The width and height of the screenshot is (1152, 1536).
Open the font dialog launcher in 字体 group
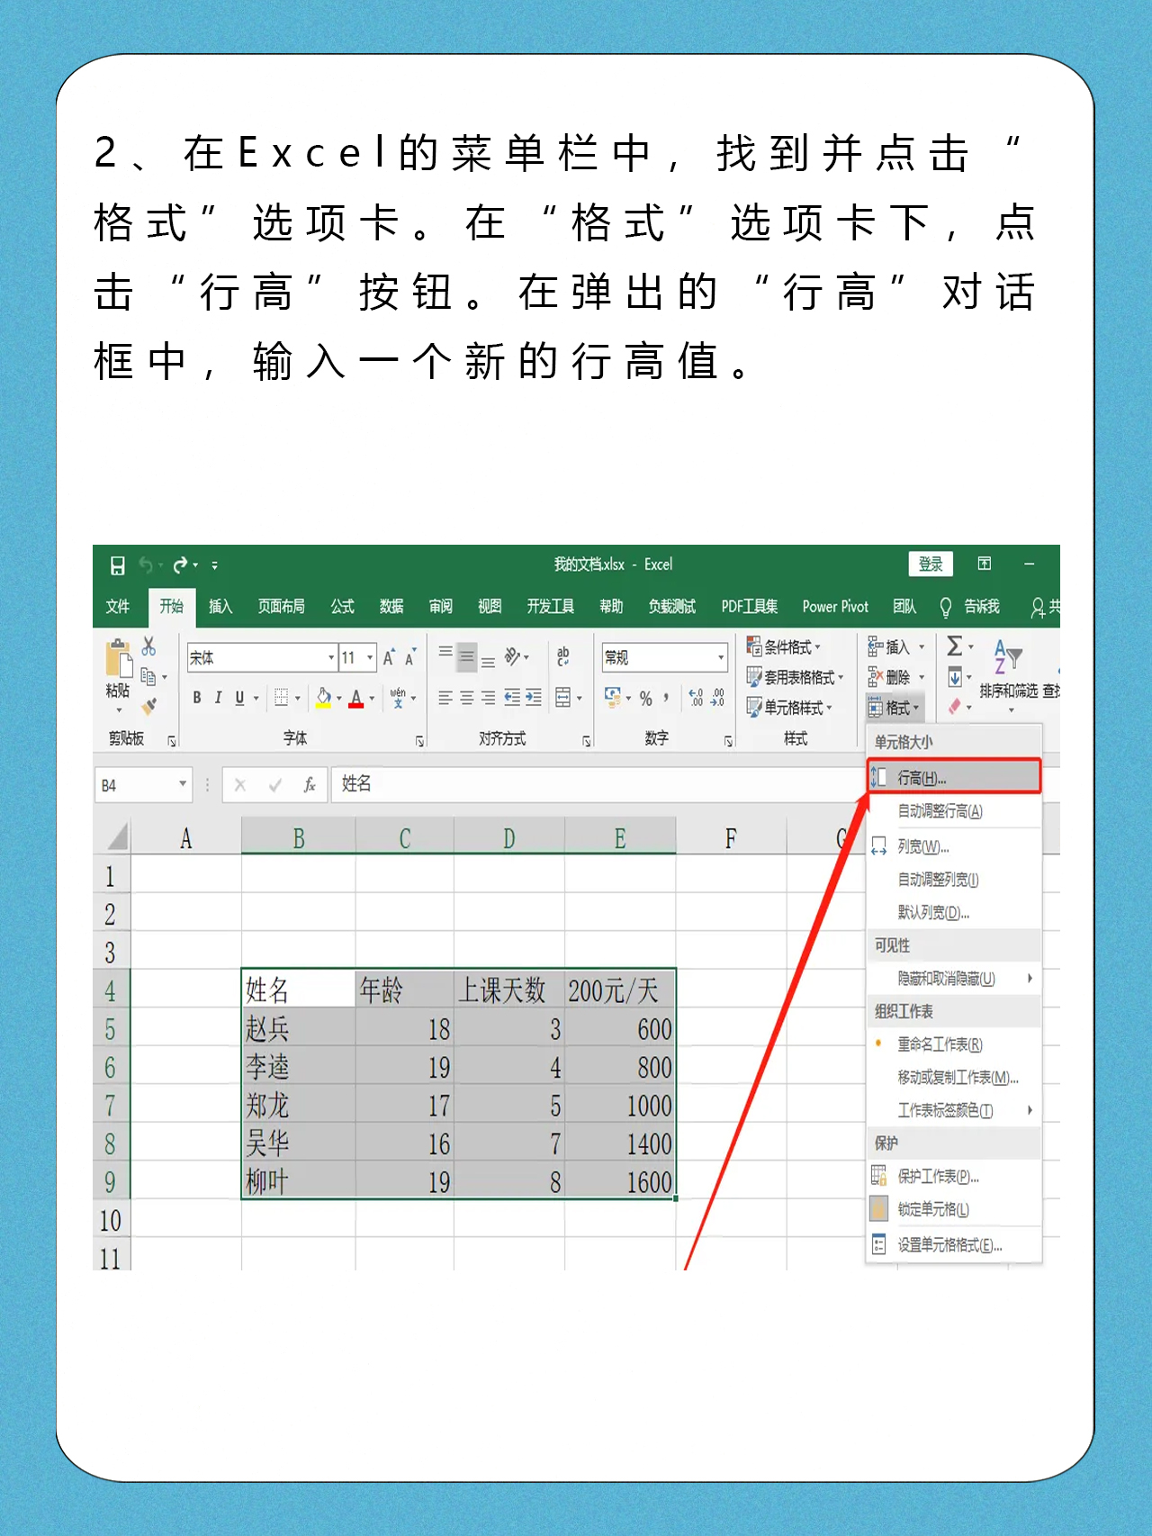tap(419, 742)
